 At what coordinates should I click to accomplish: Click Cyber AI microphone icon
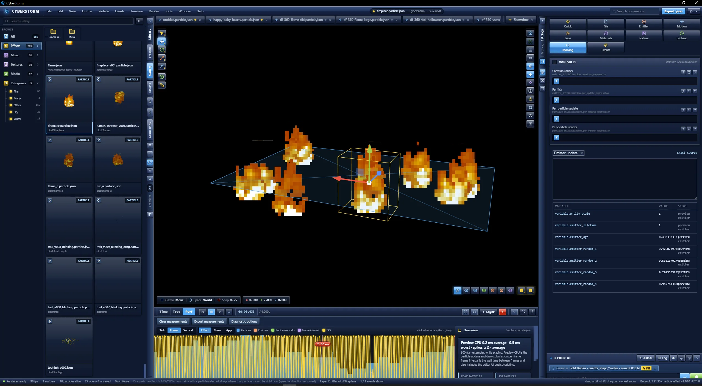coord(681,358)
